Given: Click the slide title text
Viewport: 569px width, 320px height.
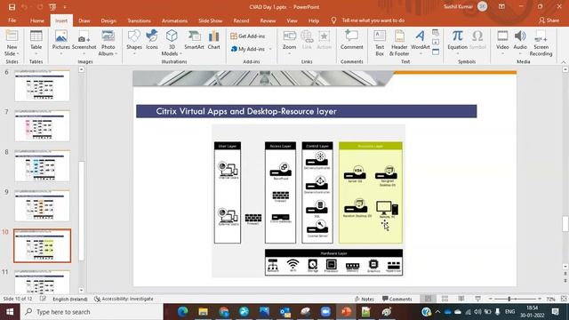Looking at the screenshot, I should (x=246, y=111).
